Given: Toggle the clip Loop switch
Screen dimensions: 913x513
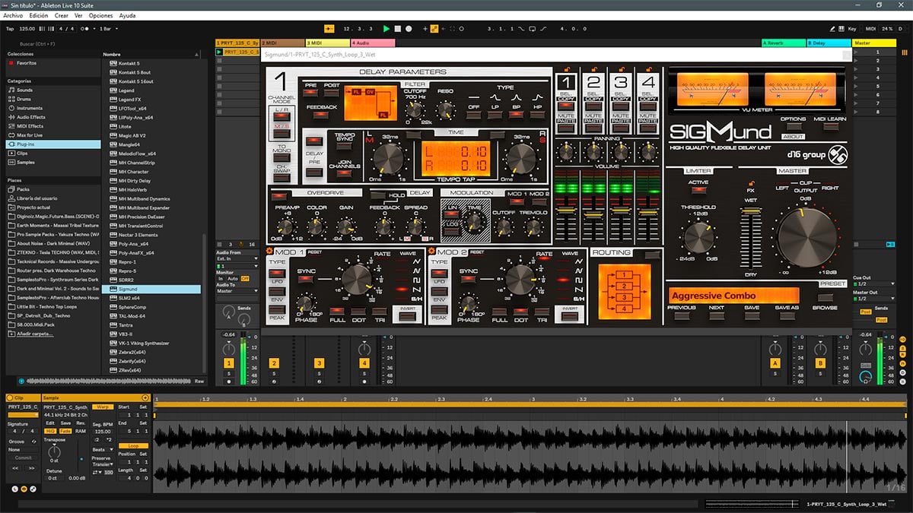Looking at the screenshot, I should [x=133, y=445].
